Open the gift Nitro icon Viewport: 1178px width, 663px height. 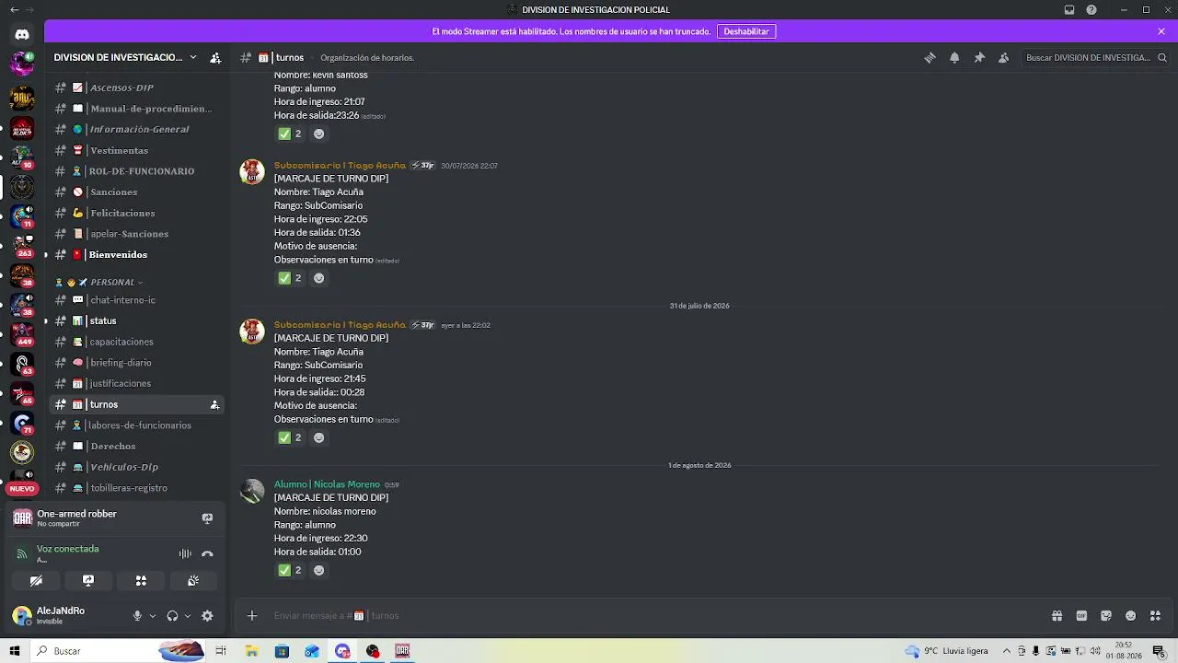click(1057, 616)
